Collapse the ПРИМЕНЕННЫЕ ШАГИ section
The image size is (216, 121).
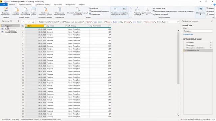coord(182,39)
